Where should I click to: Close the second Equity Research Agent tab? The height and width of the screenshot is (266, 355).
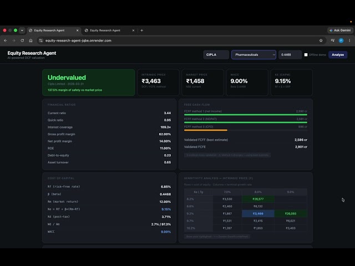tap(133, 30)
